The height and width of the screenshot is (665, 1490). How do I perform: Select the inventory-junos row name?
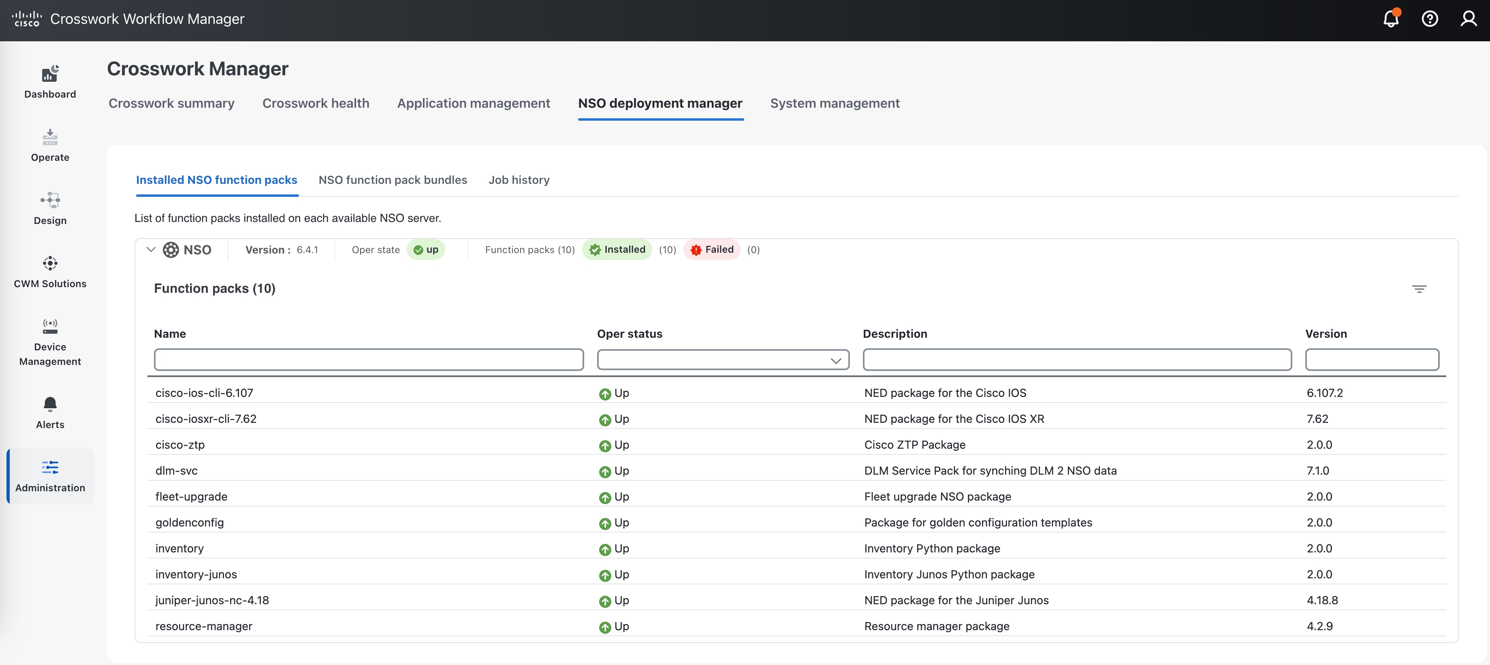click(x=196, y=575)
